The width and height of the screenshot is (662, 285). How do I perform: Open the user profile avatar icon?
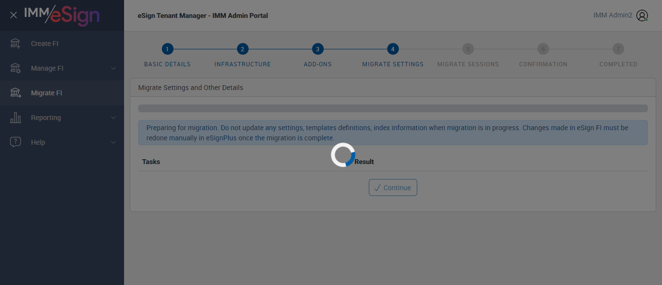pyautogui.click(x=642, y=15)
